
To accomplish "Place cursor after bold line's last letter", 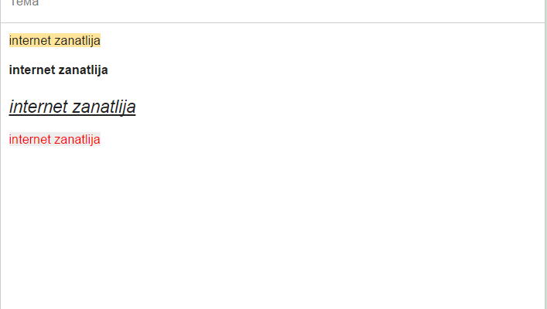I will click(x=108, y=70).
